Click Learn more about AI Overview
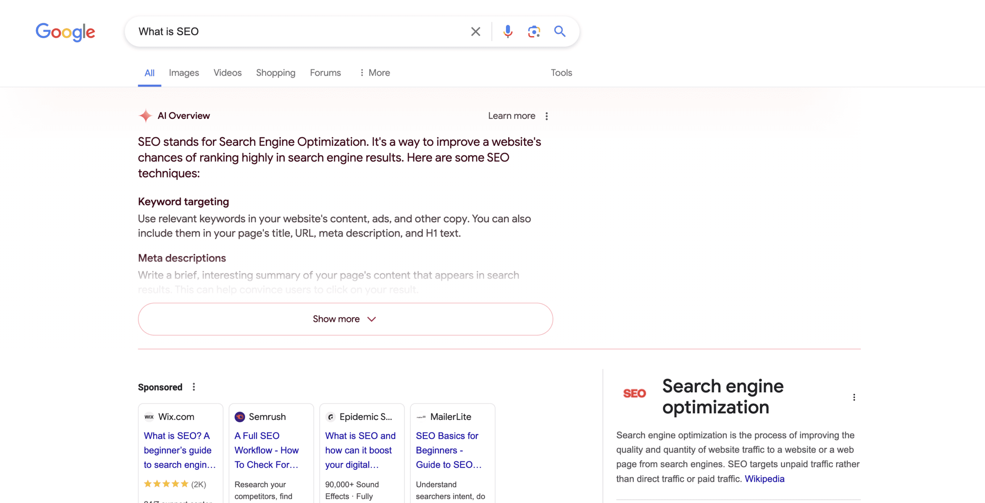 click(511, 116)
